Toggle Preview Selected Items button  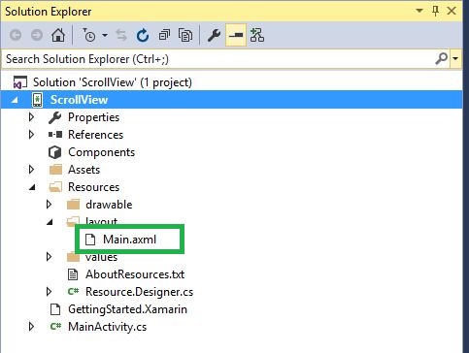[236, 35]
